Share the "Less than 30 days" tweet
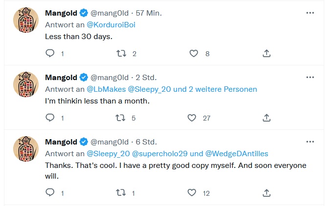The image size is (335, 206). [267, 53]
